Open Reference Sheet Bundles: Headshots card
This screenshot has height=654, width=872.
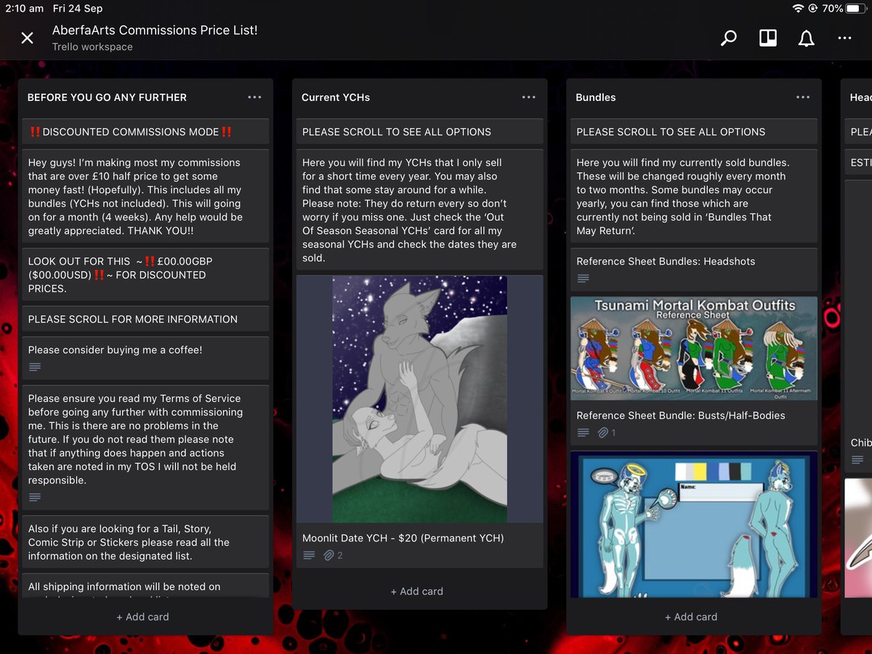point(693,269)
